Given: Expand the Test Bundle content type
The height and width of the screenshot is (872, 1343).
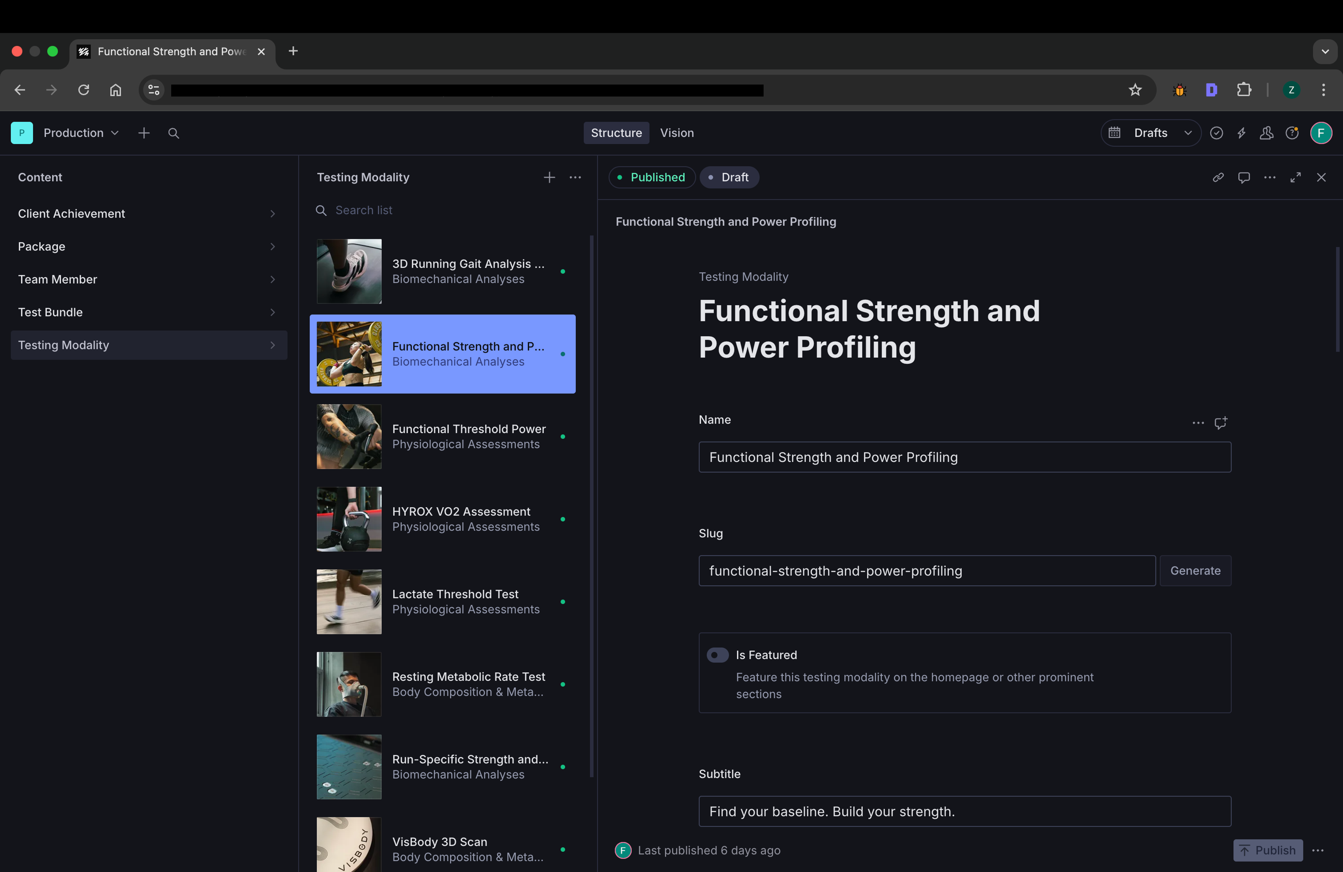Looking at the screenshot, I should (149, 312).
